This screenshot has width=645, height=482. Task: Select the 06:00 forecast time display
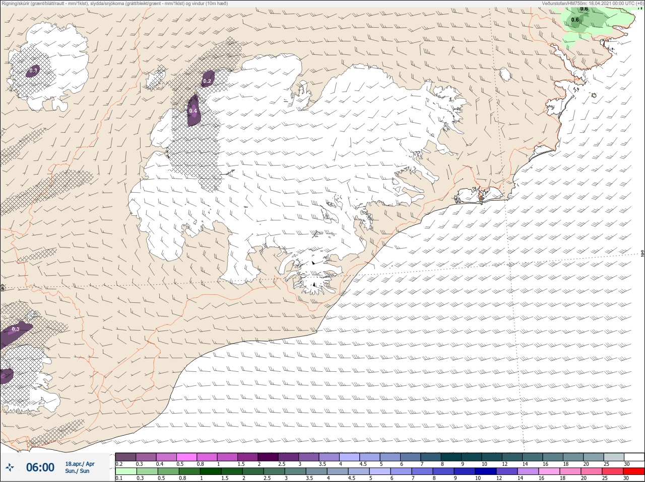[x=40, y=467]
